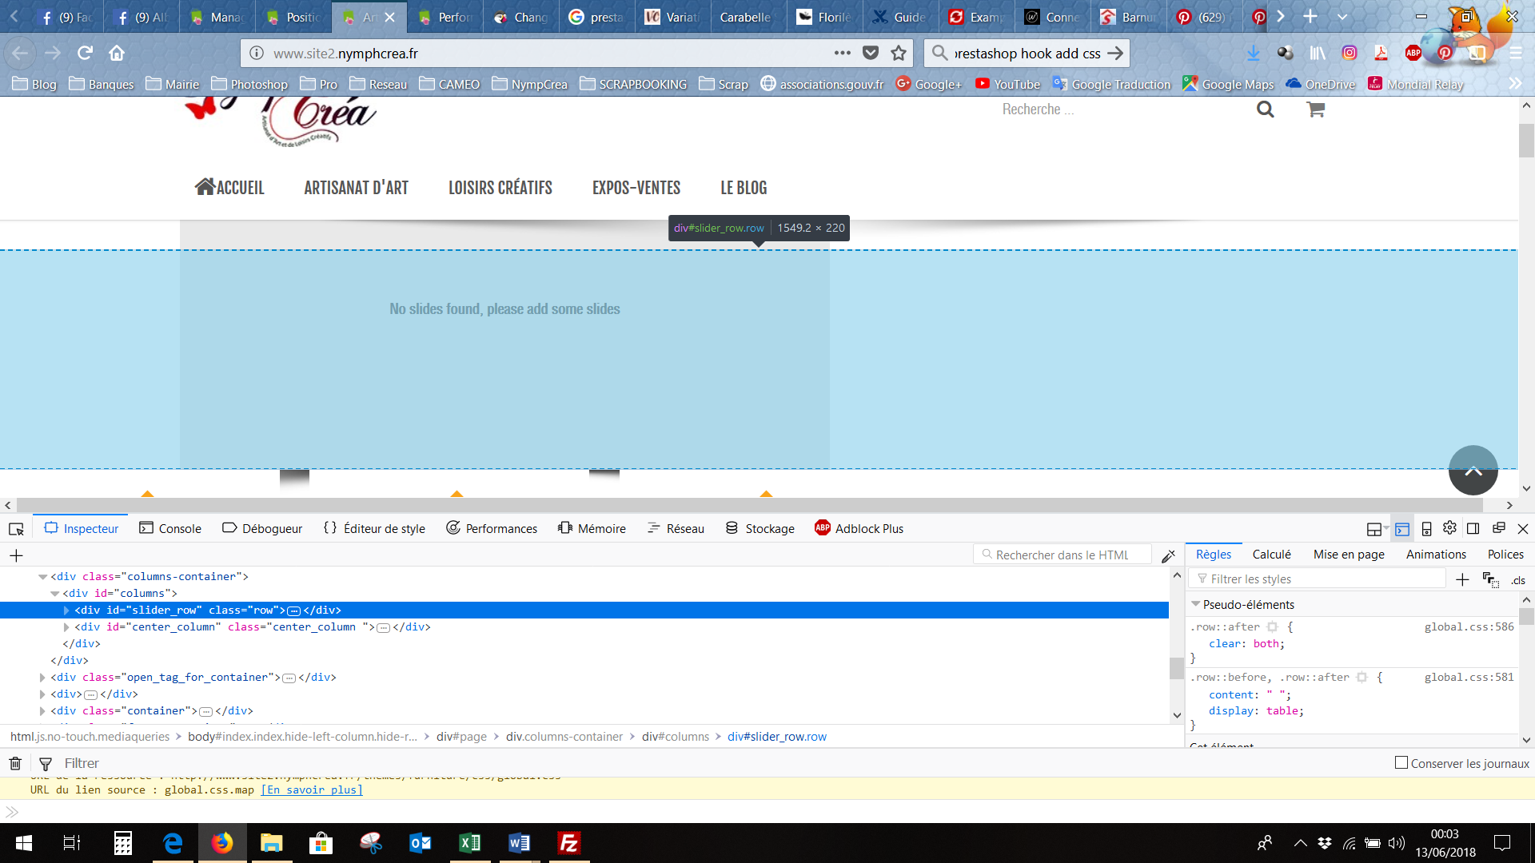Switch to the Débogueur tab
Image resolution: width=1535 pixels, height=863 pixels.
(262, 529)
